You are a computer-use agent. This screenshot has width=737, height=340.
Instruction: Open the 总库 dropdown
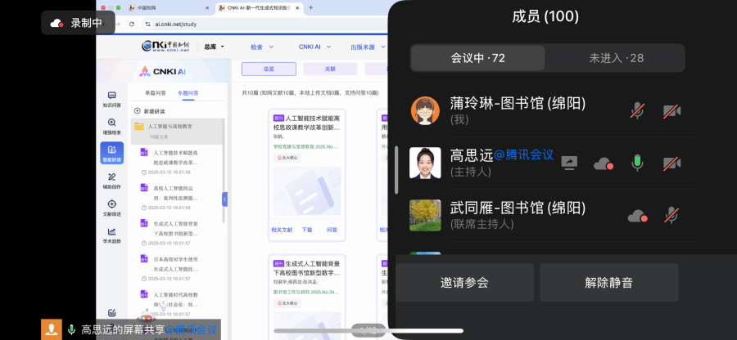pyautogui.click(x=214, y=47)
